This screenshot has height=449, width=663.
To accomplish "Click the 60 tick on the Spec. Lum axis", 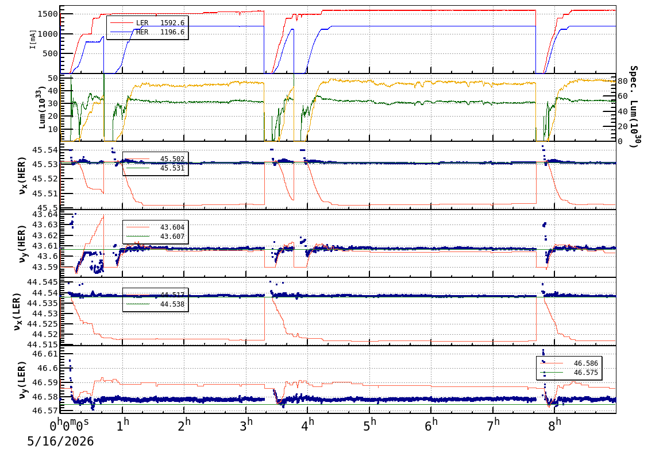I will [622, 96].
